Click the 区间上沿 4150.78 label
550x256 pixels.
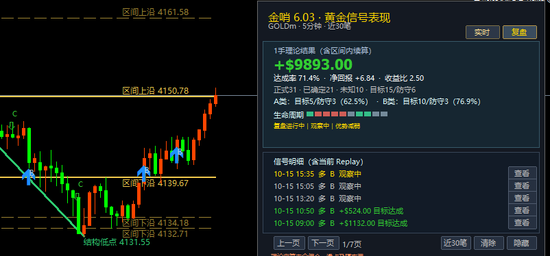pyautogui.click(x=156, y=91)
